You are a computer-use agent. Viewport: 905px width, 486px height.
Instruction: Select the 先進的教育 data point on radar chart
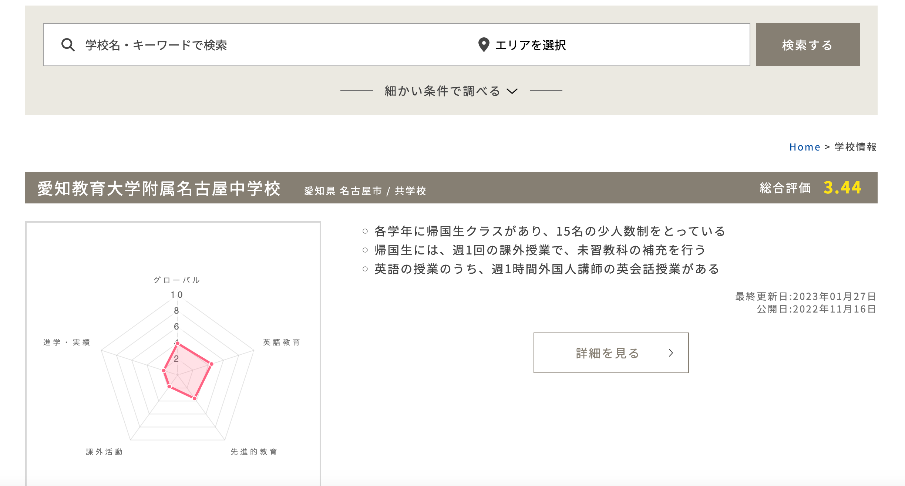coord(195,398)
